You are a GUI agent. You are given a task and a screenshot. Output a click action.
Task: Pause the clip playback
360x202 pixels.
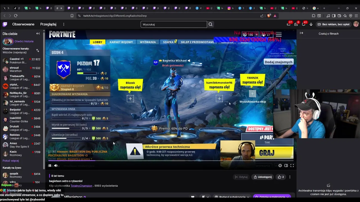tap(50, 166)
